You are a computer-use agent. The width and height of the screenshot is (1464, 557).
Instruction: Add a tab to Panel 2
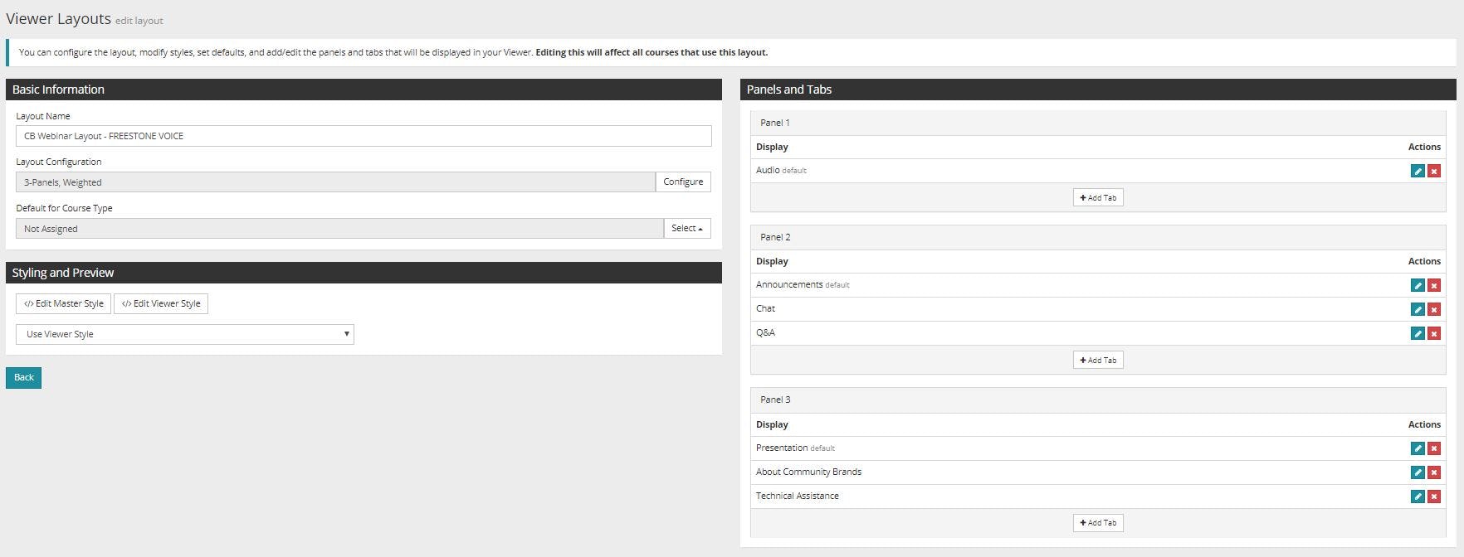[1097, 360]
